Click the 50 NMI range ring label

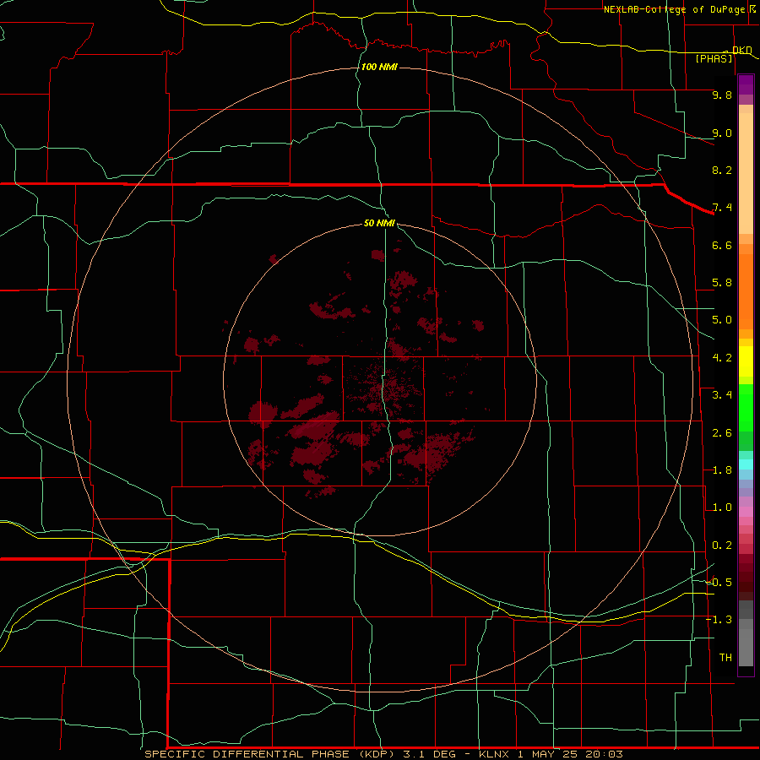pos(379,223)
